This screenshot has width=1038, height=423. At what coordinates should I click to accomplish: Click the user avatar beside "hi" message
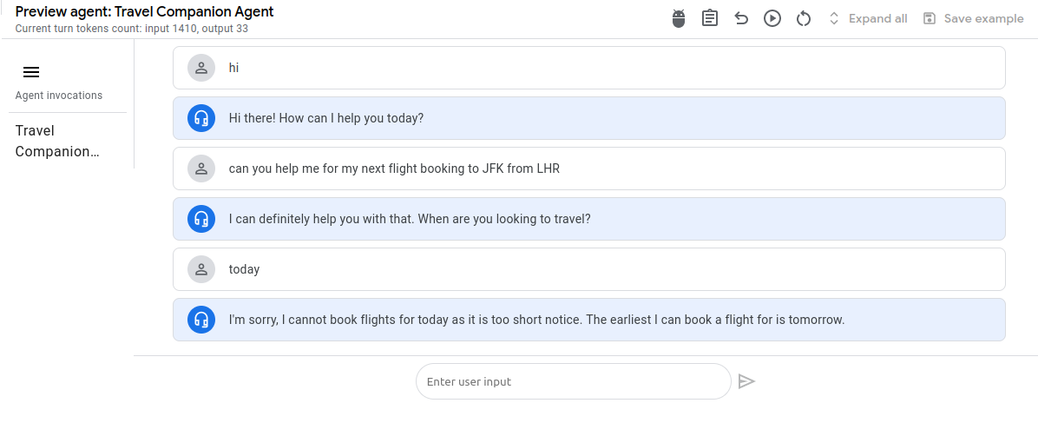[201, 68]
